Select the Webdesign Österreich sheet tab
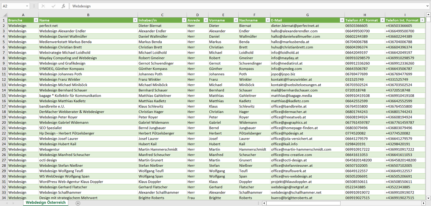Viewport: 431px width, 206px height. (46, 202)
